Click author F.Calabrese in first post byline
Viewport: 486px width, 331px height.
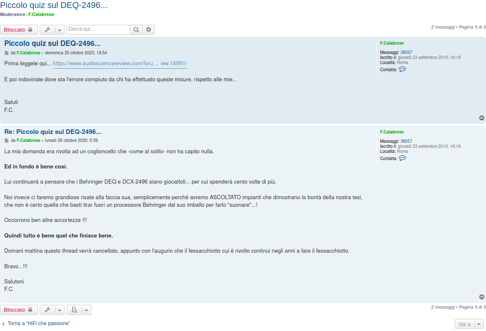pyautogui.click(x=29, y=53)
